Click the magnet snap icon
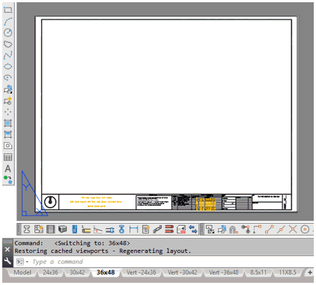316x285 pixels. point(234,229)
